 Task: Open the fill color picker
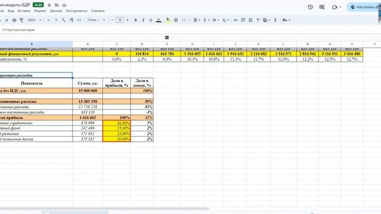coord(168,20)
